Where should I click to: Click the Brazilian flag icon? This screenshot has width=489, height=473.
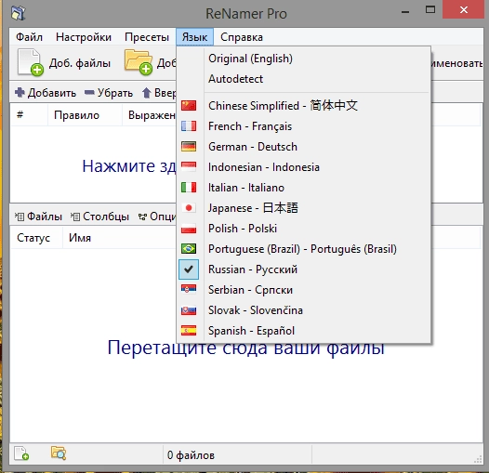coord(189,248)
